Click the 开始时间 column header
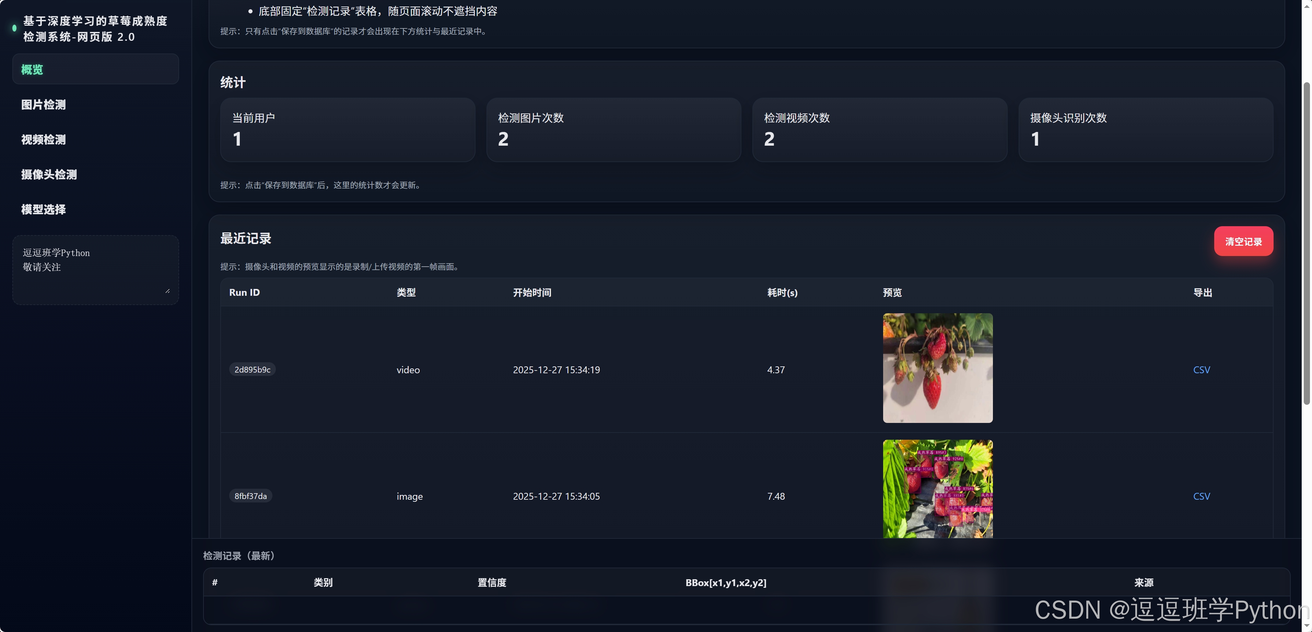The width and height of the screenshot is (1312, 632). pos(532,293)
